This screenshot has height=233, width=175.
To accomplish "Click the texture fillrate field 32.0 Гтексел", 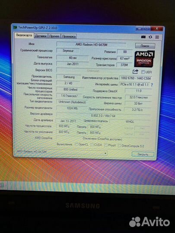I will click(138, 98).
